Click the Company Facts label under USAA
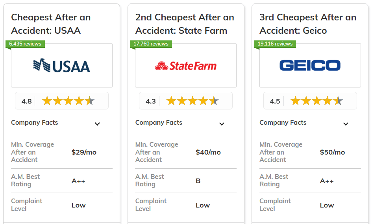The width and height of the screenshot is (372, 224). (x=35, y=122)
